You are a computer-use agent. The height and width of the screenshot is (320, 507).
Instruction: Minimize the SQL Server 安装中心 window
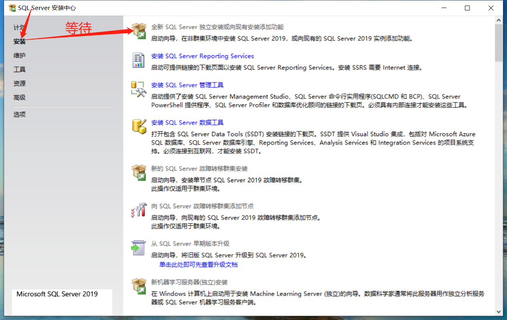444,8
